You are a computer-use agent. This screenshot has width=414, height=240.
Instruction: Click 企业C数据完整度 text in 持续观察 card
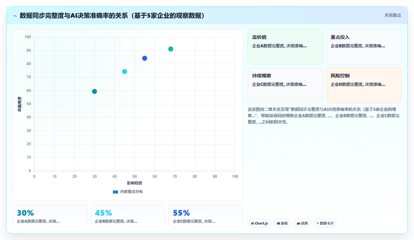point(279,84)
